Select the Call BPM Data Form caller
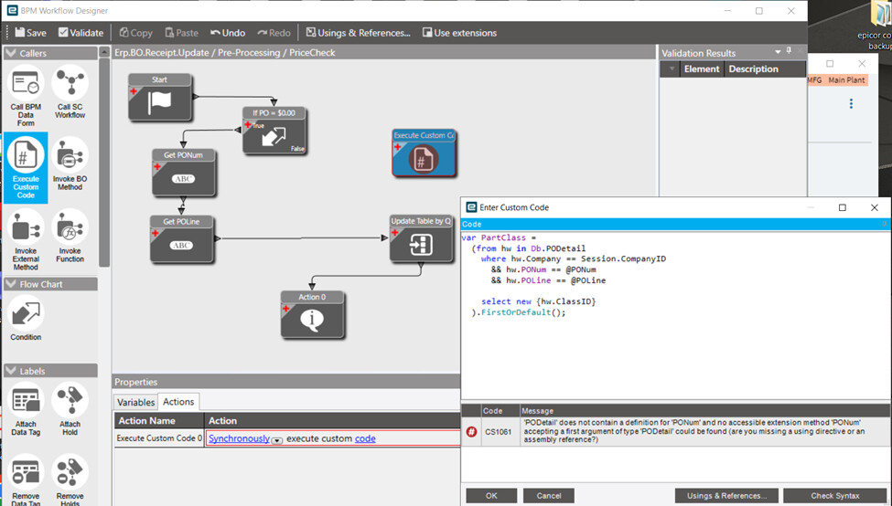 (26, 95)
